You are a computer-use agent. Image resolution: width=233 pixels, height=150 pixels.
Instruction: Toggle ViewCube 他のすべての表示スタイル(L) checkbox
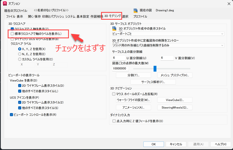click(x=20, y=91)
